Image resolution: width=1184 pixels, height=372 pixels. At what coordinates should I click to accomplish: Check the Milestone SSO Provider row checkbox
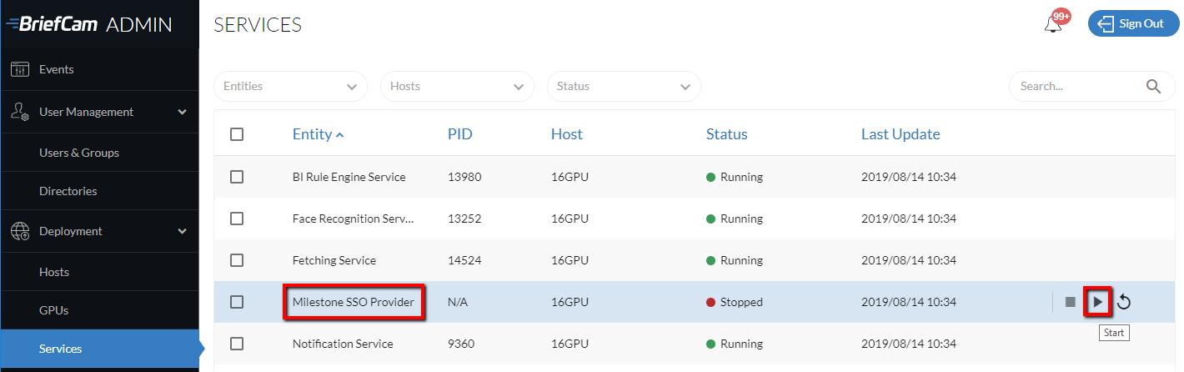tap(237, 302)
